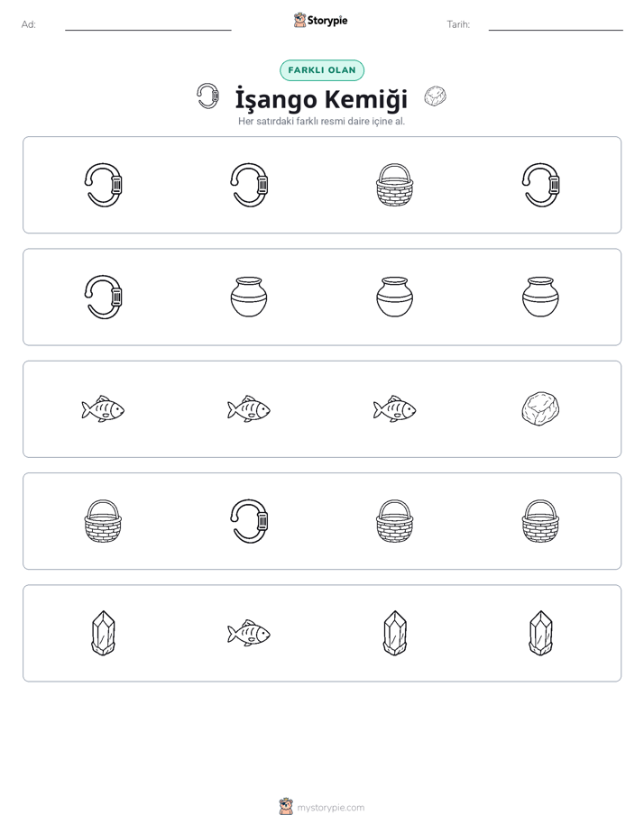Circle the fish in the fifth row

point(249,633)
